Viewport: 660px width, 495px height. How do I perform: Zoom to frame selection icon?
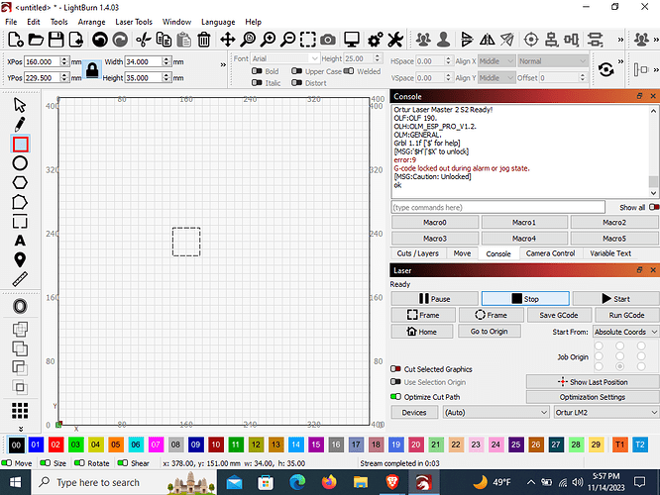(307, 40)
